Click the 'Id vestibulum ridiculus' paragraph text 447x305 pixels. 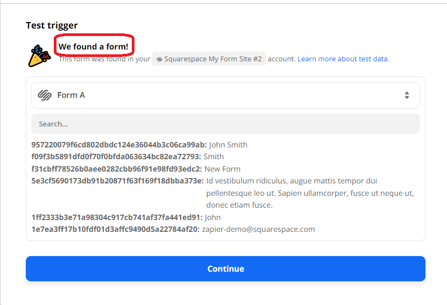click(310, 193)
